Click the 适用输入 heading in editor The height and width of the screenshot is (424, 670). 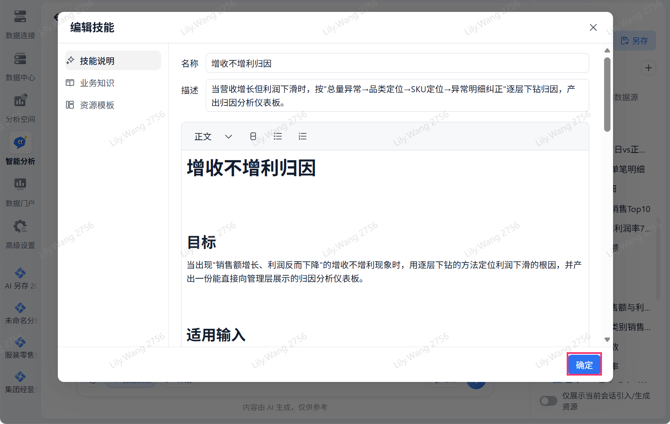216,335
